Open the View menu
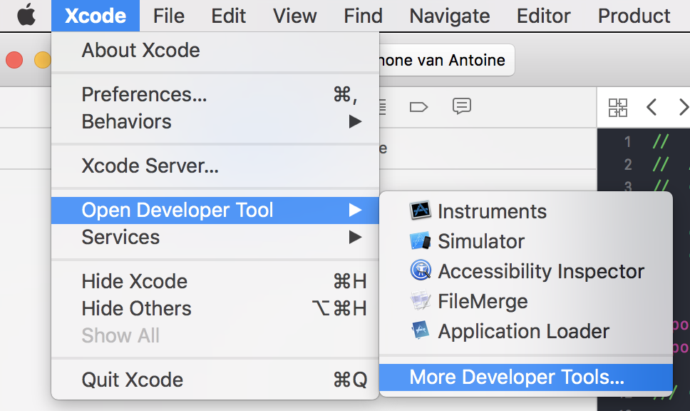 [x=294, y=16]
